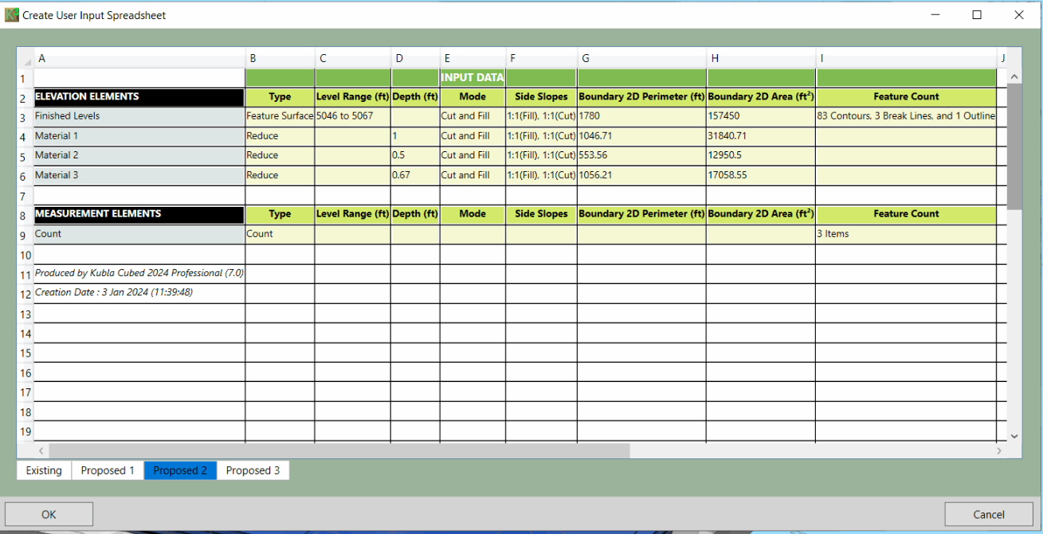Click the Finished Levels cell

pos(139,116)
